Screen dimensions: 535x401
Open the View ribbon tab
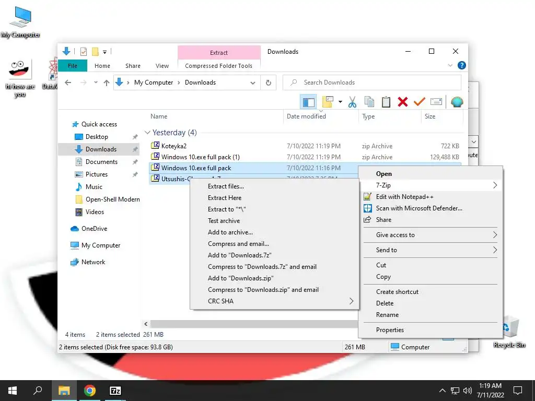coord(162,66)
